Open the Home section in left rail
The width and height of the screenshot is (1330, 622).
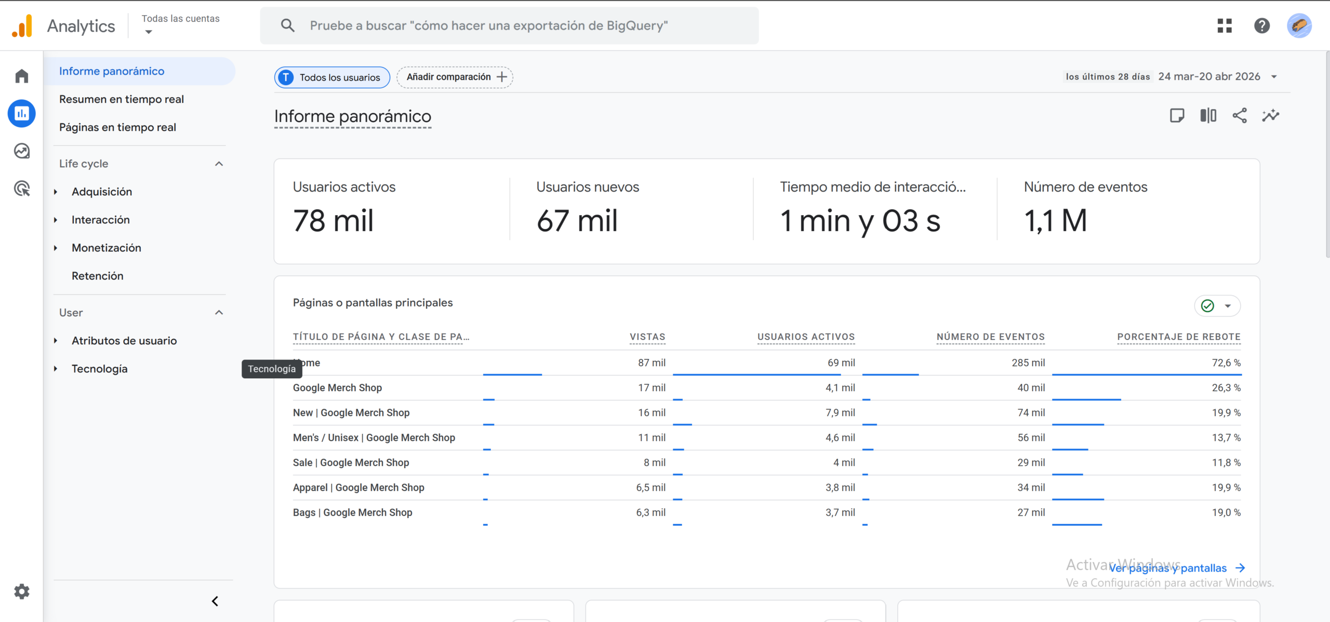pyautogui.click(x=22, y=76)
